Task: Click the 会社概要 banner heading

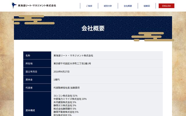Action: pos(93,28)
